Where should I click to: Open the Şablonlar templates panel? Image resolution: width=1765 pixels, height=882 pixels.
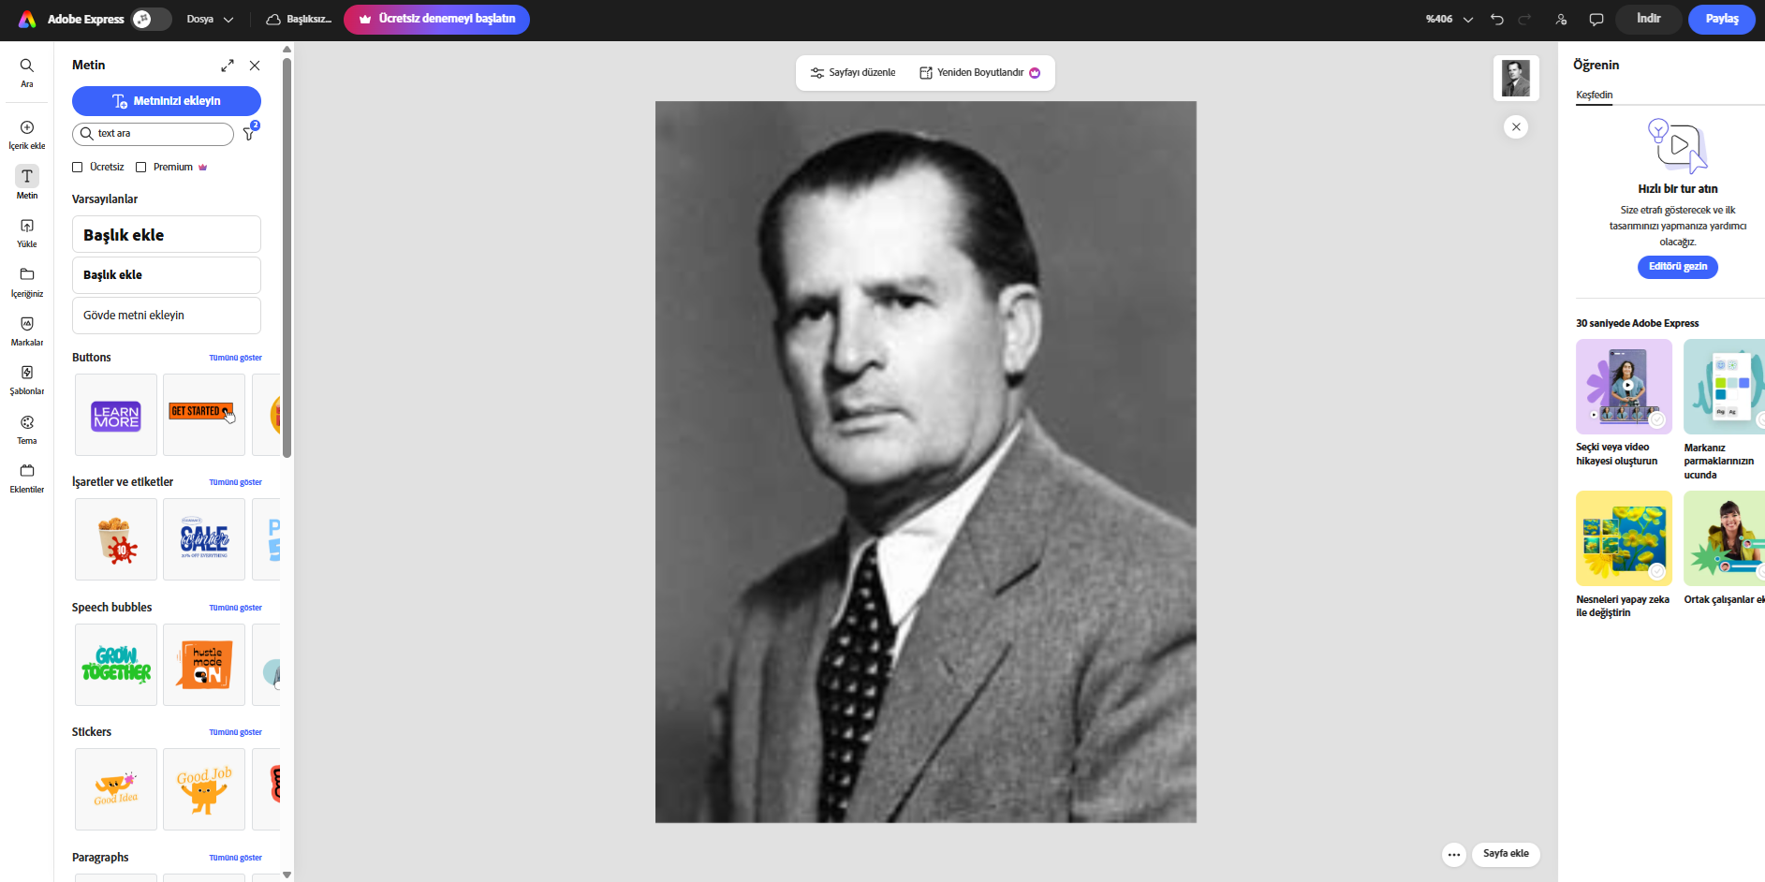pos(27,379)
